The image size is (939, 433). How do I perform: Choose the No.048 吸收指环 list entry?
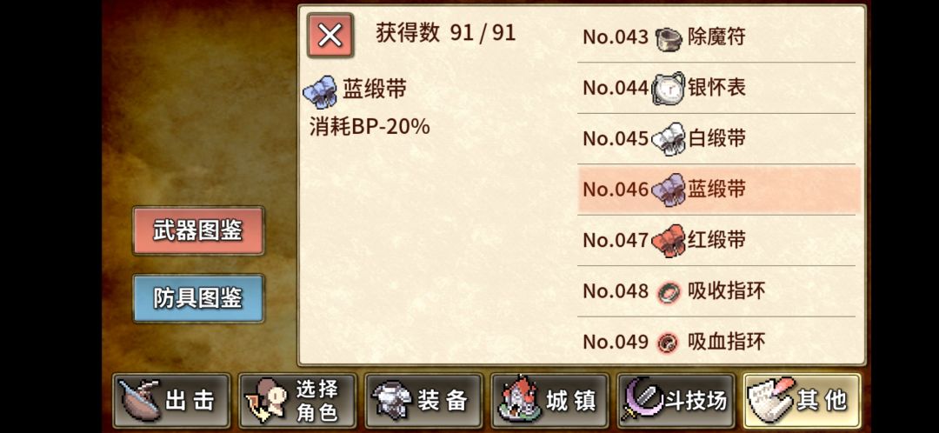coord(716,291)
